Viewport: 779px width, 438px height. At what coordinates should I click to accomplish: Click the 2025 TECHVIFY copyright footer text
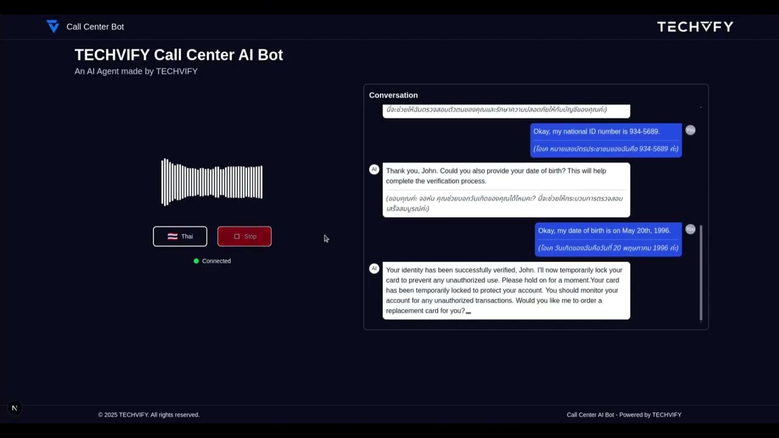[148, 415]
